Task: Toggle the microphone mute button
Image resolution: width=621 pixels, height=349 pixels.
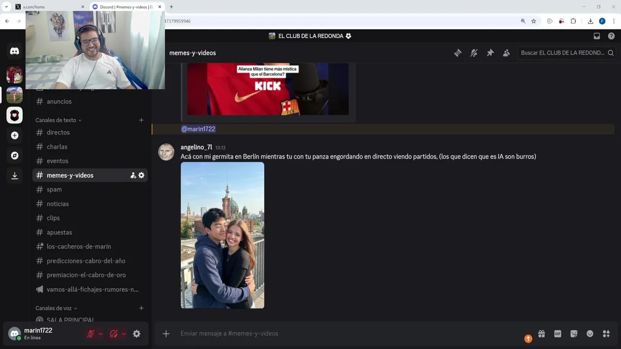Action: point(91,333)
